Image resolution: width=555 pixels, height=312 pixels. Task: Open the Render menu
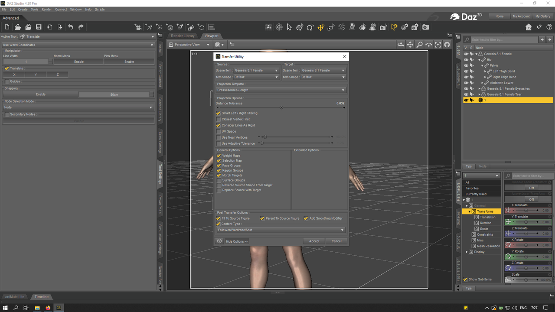tap(46, 9)
